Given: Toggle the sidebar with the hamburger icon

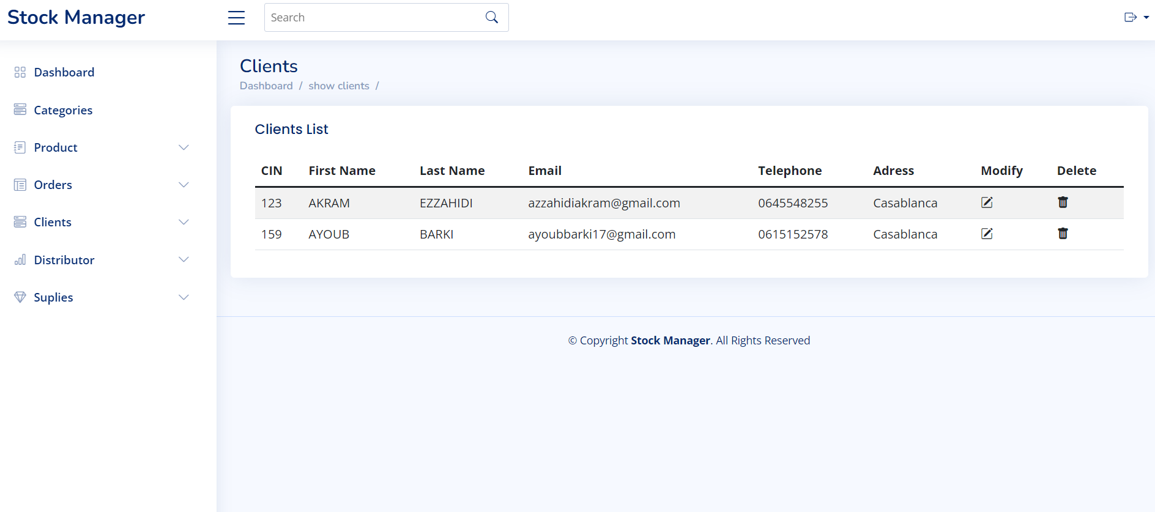Looking at the screenshot, I should pos(236,18).
